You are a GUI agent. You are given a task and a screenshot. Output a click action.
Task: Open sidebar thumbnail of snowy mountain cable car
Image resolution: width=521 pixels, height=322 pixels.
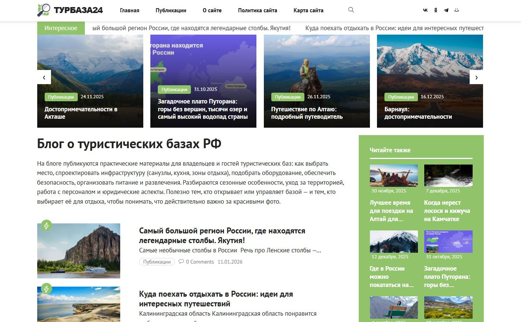(394, 242)
